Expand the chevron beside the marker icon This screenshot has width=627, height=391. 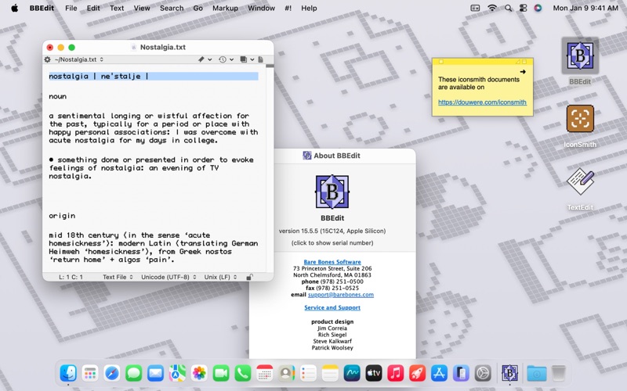(x=209, y=59)
